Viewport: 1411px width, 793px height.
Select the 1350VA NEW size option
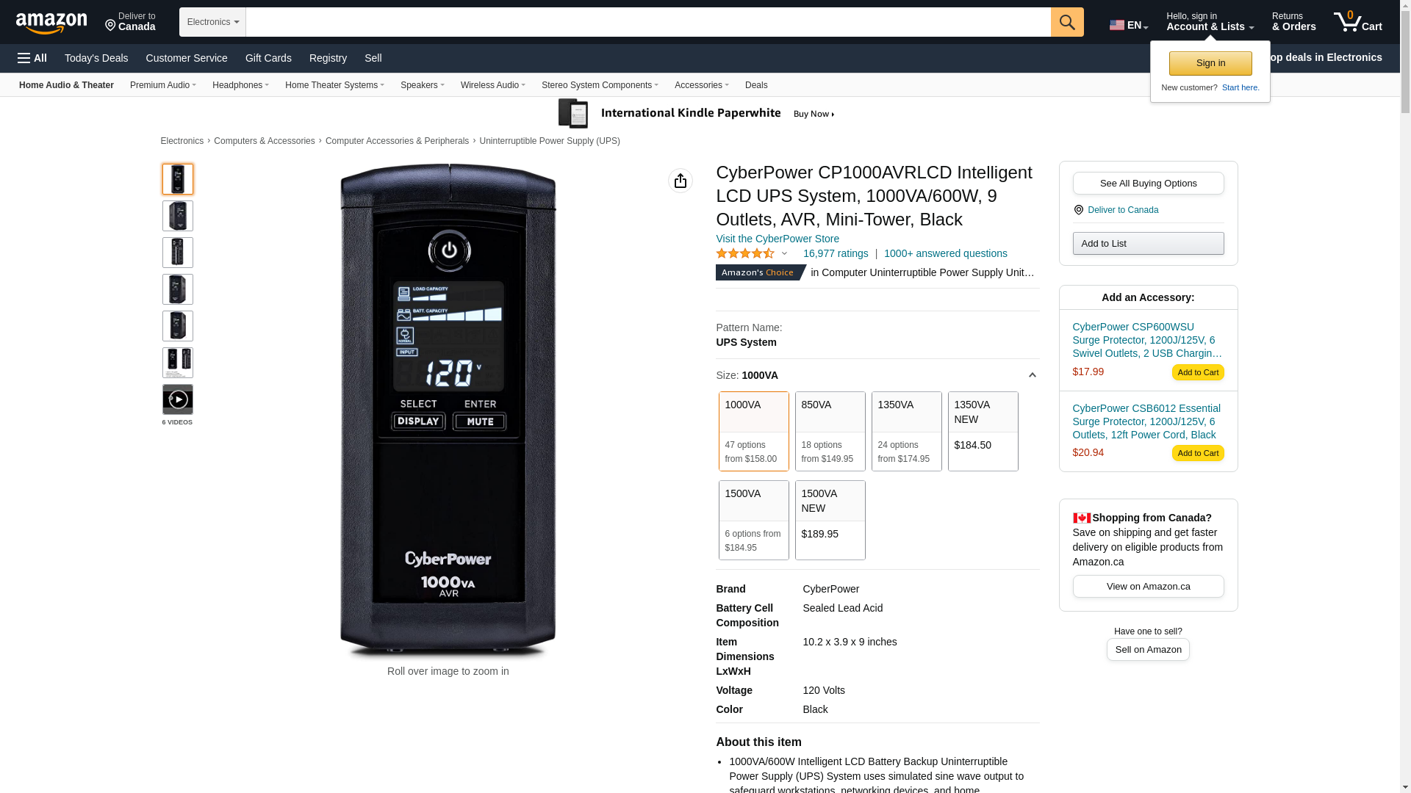click(x=983, y=431)
